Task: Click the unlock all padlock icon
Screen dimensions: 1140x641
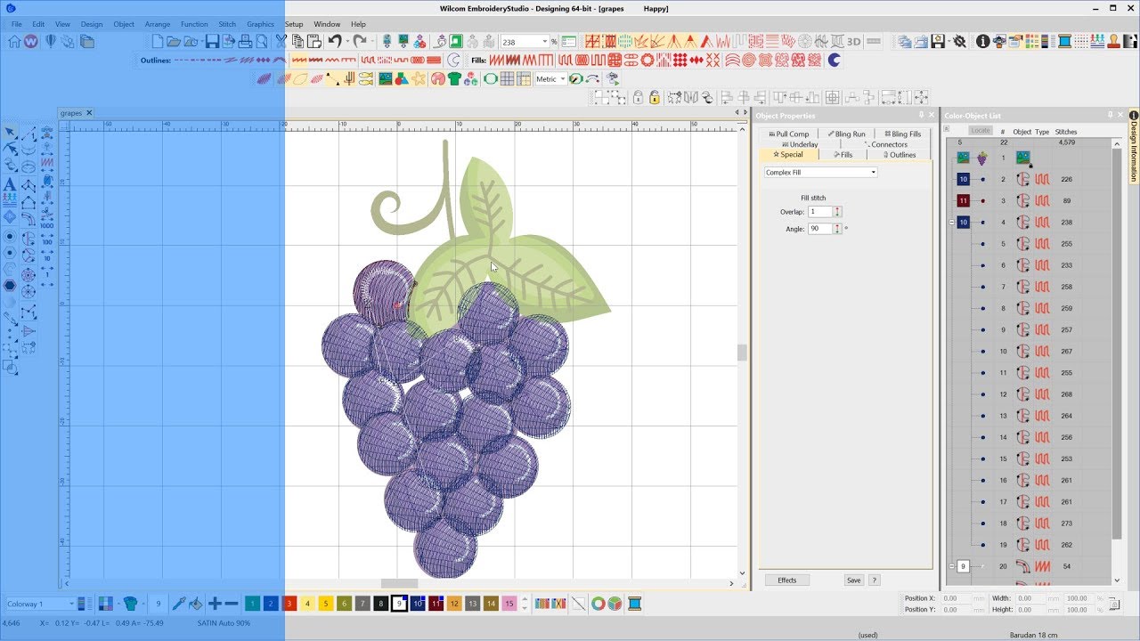Action: [x=654, y=97]
